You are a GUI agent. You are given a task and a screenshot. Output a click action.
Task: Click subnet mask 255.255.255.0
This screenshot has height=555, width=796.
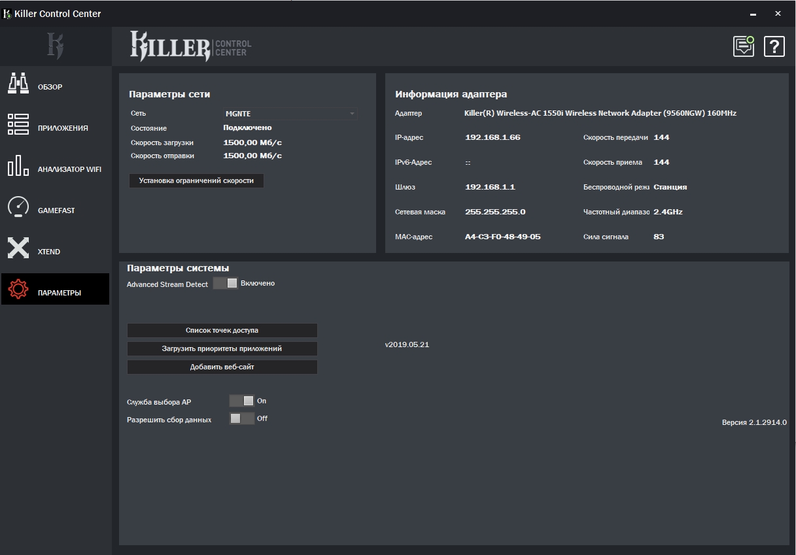(x=495, y=212)
